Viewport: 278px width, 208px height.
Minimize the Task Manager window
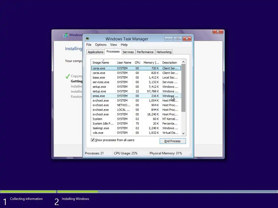click(x=168, y=39)
